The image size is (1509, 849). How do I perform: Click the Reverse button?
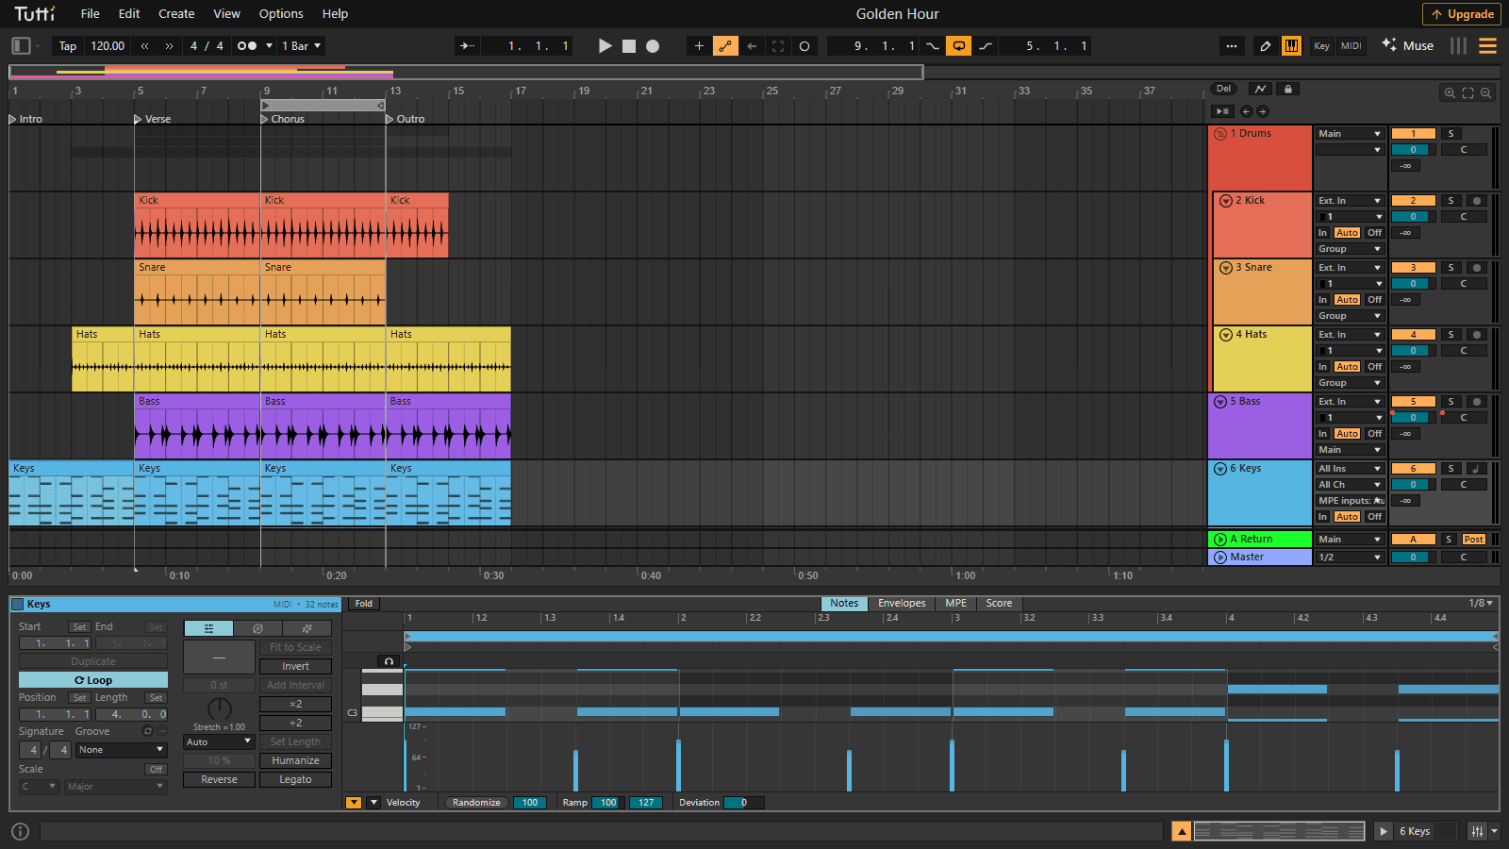(x=219, y=780)
